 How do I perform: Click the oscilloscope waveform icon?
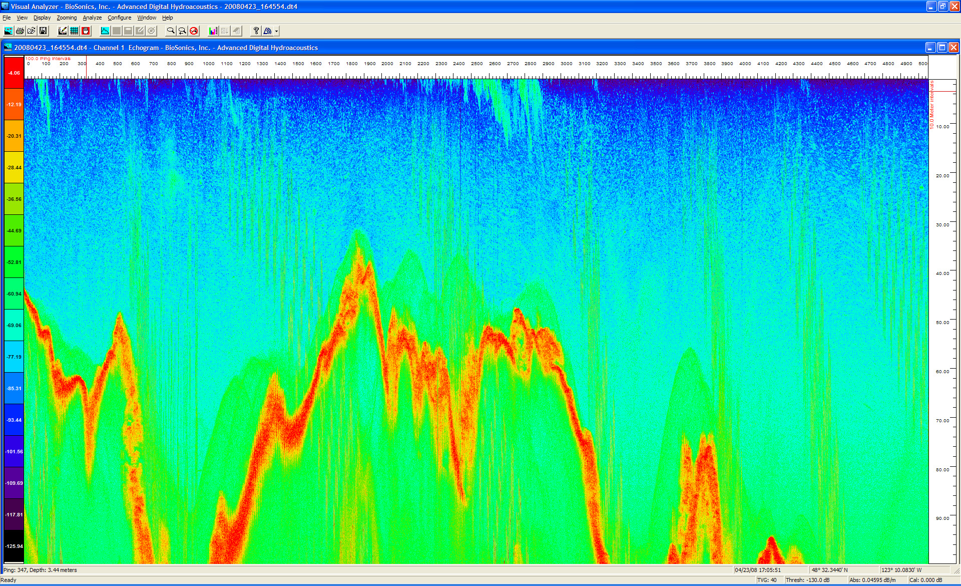click(105, 31)
